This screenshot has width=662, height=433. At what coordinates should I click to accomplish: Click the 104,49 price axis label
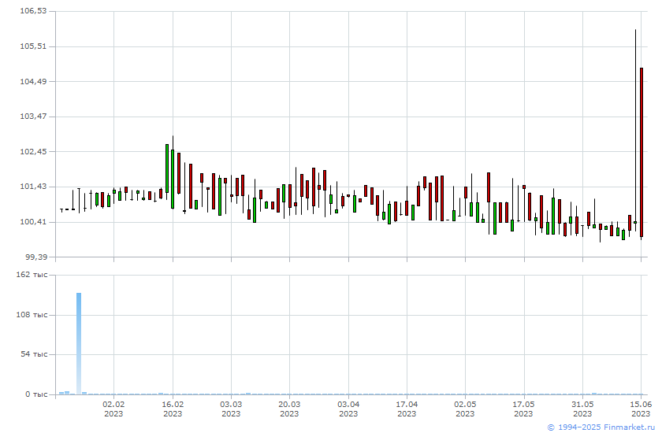[33, 81]
